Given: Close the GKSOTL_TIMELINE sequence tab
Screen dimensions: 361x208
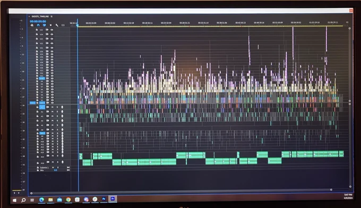Looking at the screenshot, I should [x=29, y=16].
